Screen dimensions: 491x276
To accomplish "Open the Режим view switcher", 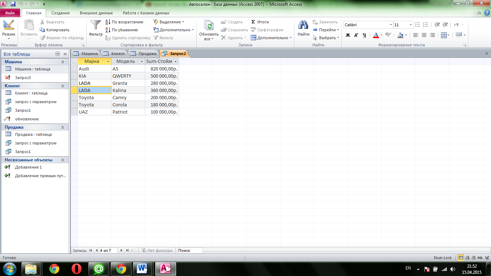I will tap(9, 29).
